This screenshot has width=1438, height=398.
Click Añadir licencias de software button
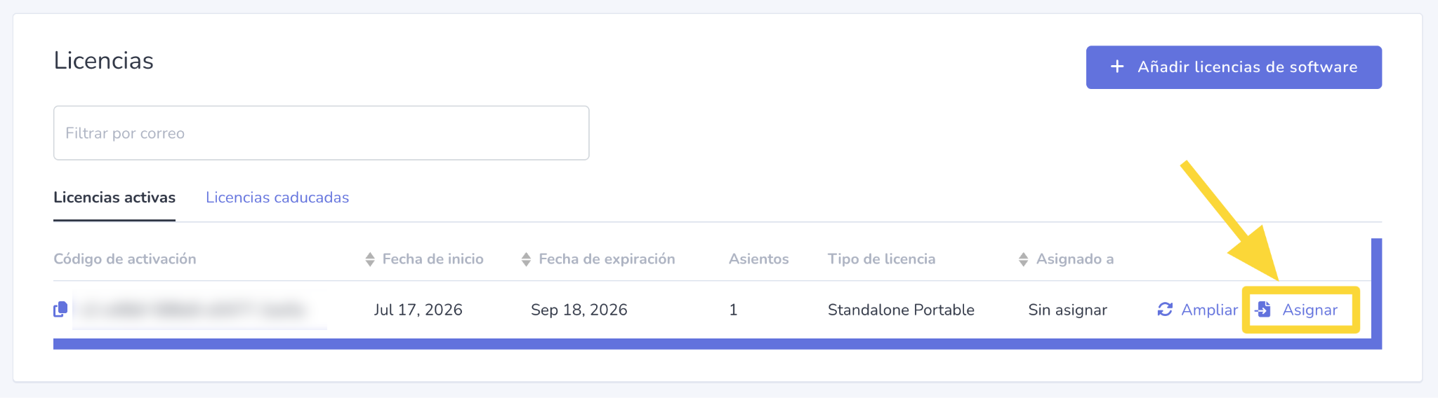click(x=1234, y=67)
